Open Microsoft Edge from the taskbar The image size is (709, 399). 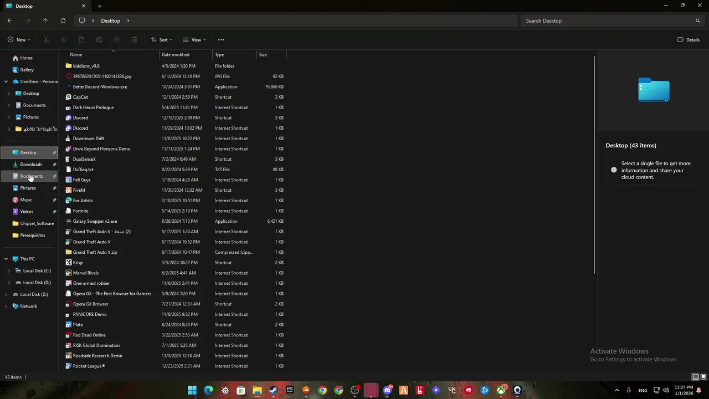point(208,390)
